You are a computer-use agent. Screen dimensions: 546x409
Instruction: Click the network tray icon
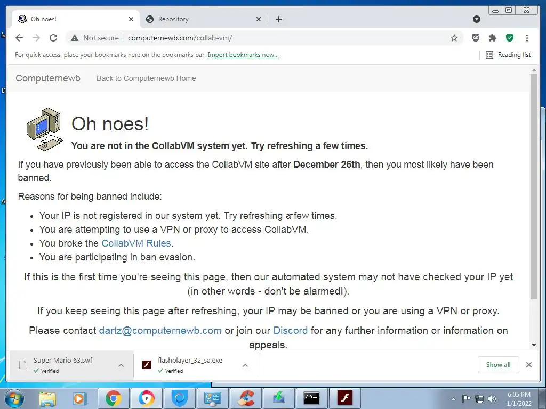pos(479,399)
